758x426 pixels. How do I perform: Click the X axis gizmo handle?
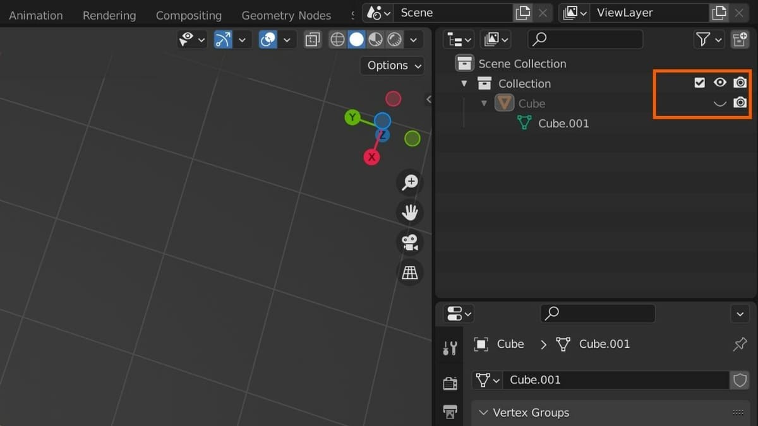coord(371,157)
